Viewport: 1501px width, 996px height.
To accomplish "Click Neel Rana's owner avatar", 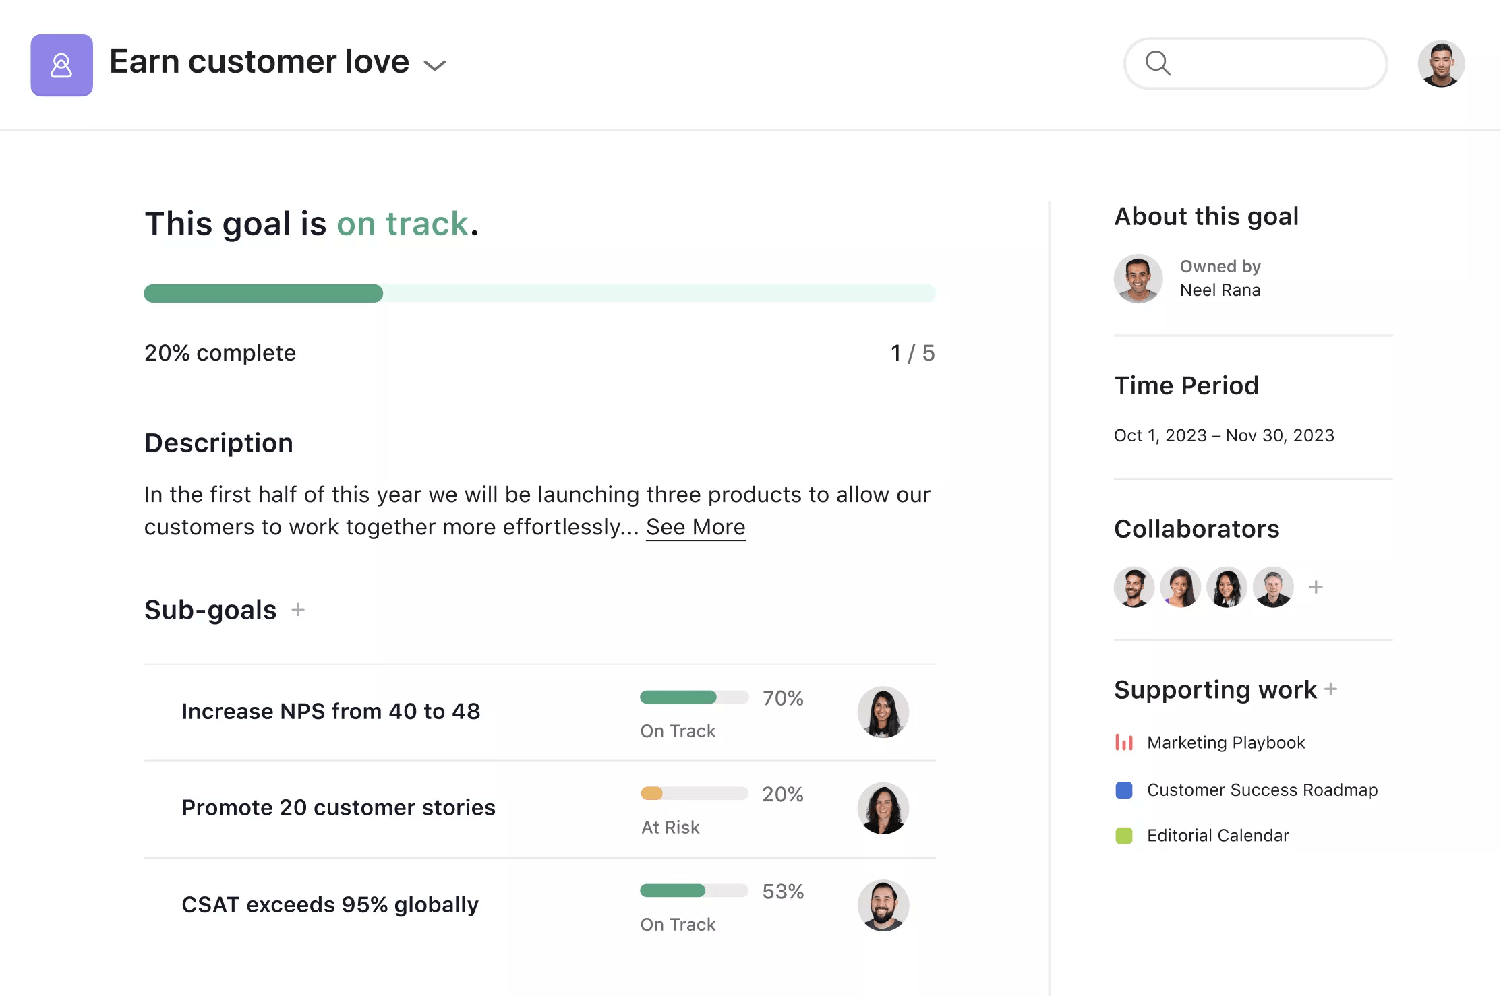I will click(x=1138, y=278).
